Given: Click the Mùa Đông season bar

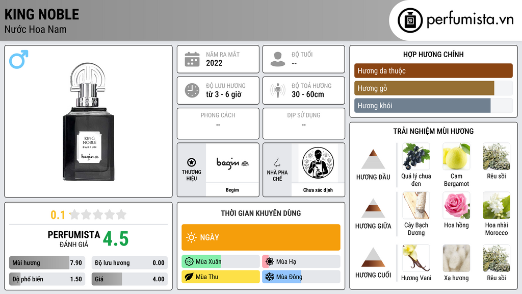Looking at the screenshot, I should (x=301, y=277).
